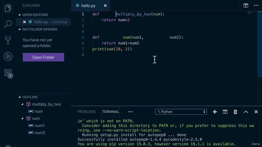Click the Open Folder button
The height and width of the screenshot is (147, 262).
tap(43, 57)
